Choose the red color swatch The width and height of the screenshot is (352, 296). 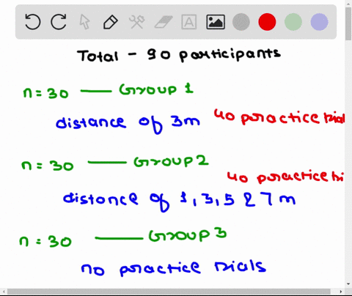pos(267,22)
